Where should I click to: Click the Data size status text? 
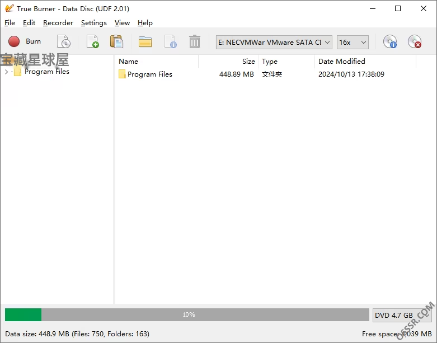[77, 334]
